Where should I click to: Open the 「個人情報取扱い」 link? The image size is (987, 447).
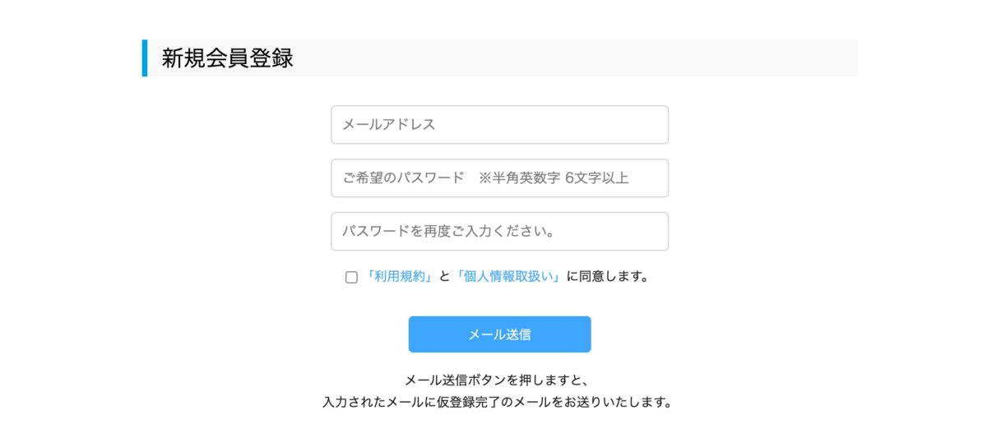507,277
